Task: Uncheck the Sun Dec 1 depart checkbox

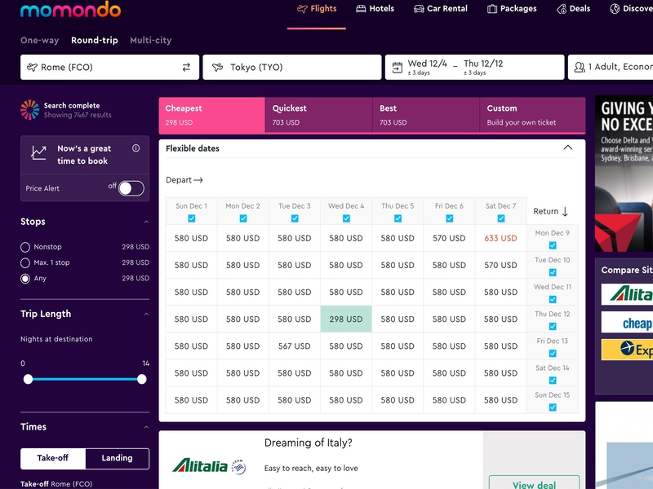Action: click(x=192, y=218)
